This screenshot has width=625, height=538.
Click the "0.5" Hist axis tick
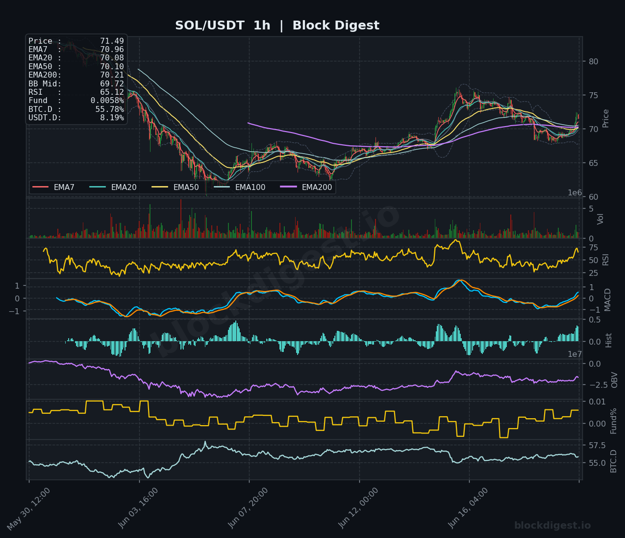(595, 320)
